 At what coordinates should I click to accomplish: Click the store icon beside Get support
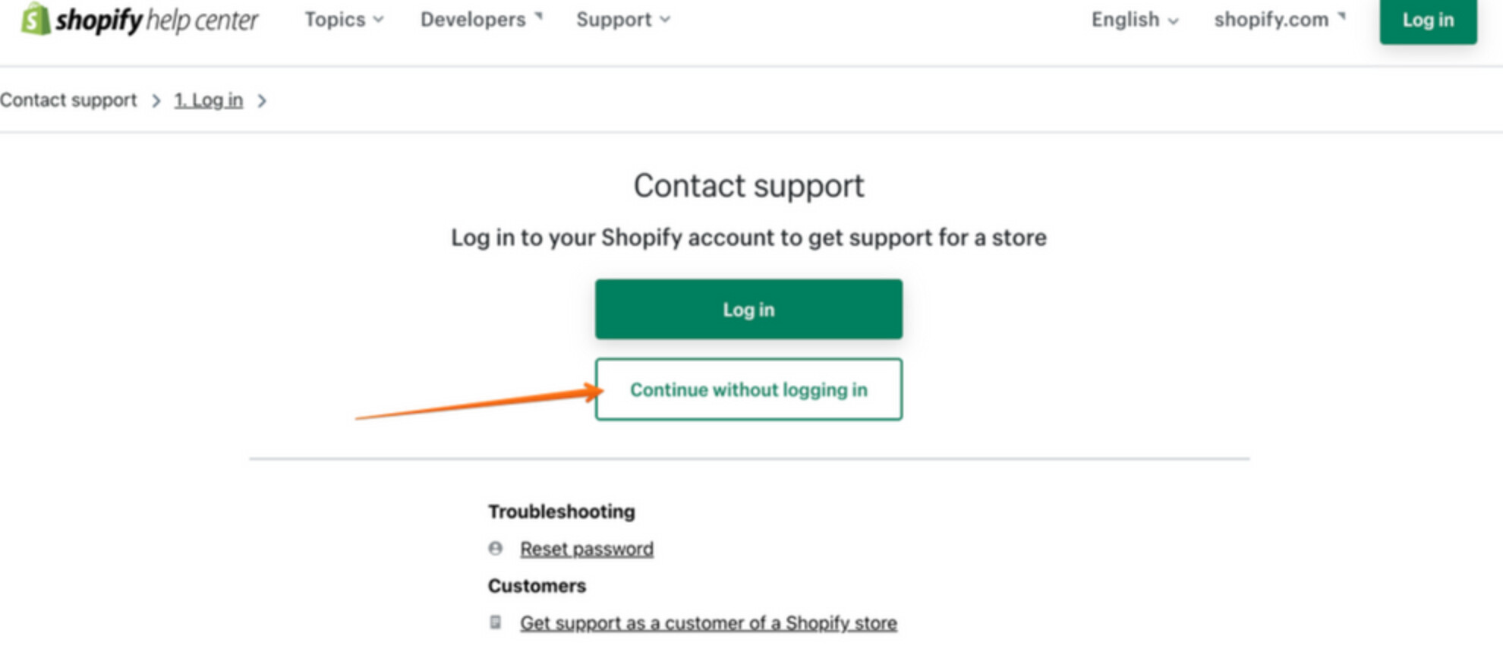(496, 622)
